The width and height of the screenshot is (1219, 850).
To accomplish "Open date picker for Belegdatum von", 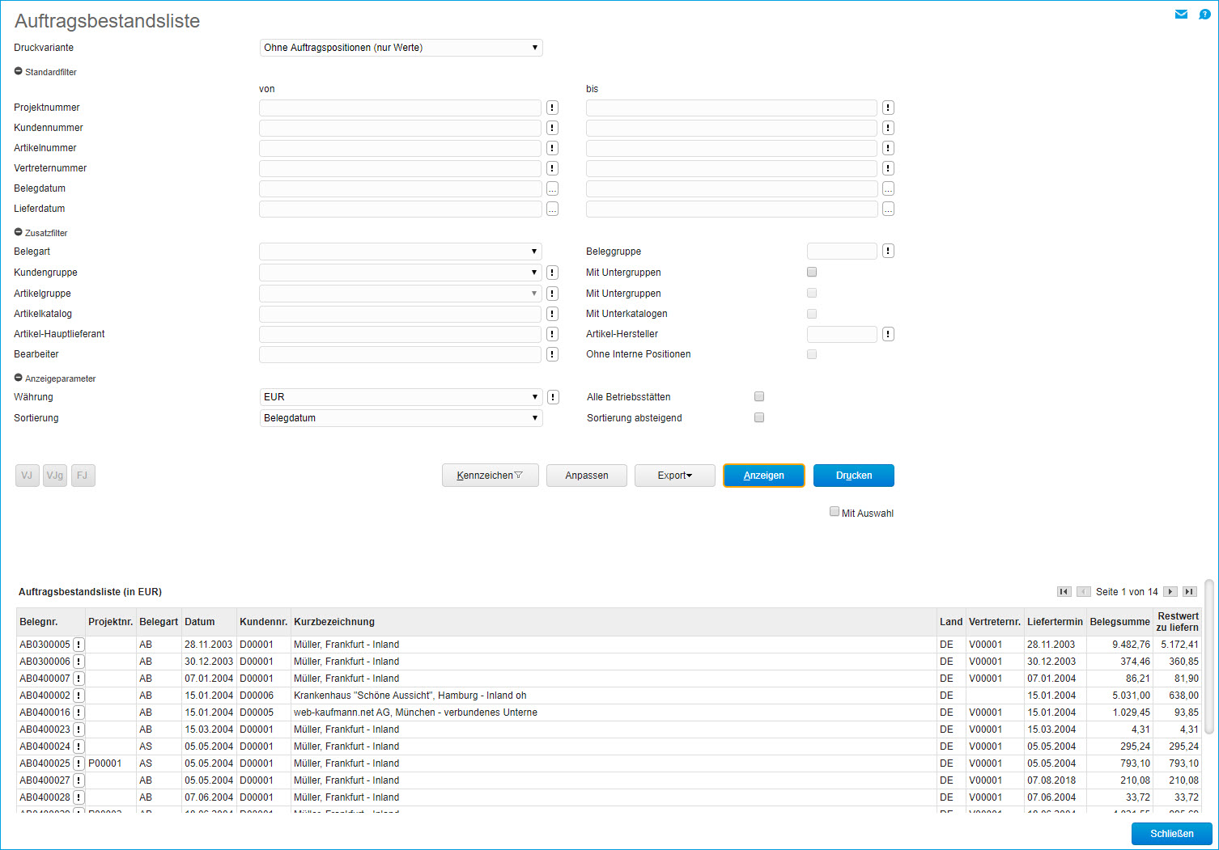I will pyautogui.click(x=552, y=188).
